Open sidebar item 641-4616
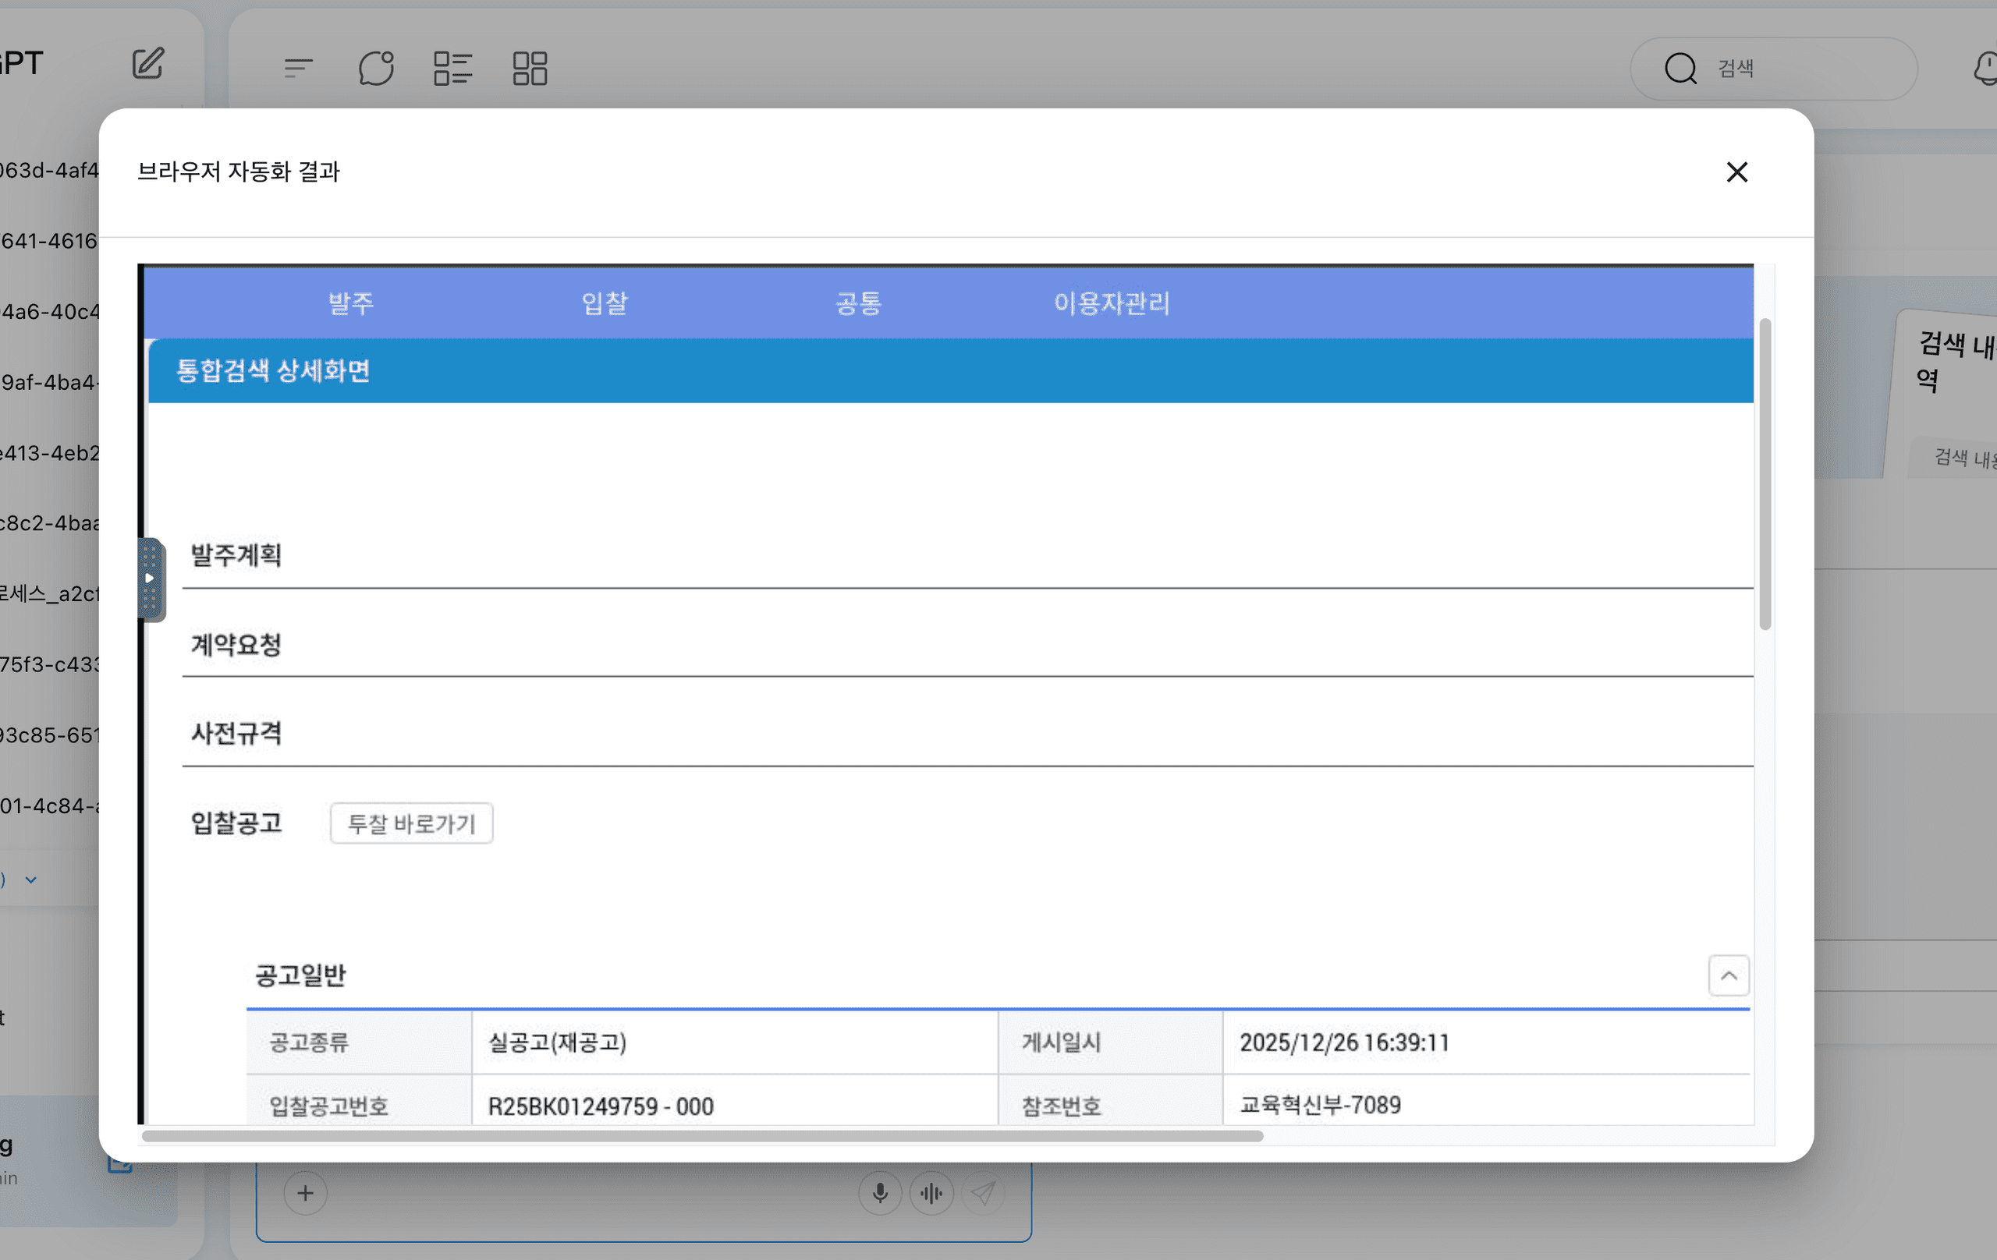The image size is (1997, 1260). click(x=49, y=240)
